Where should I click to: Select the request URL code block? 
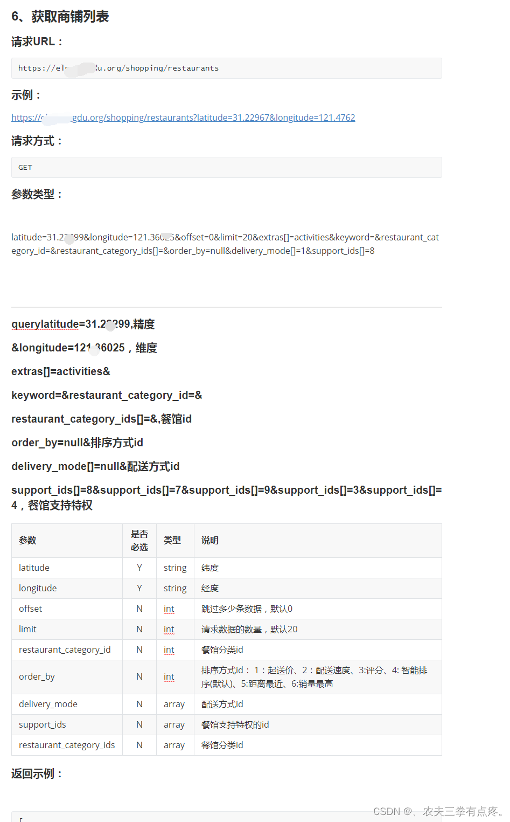[x=227, y=68]
